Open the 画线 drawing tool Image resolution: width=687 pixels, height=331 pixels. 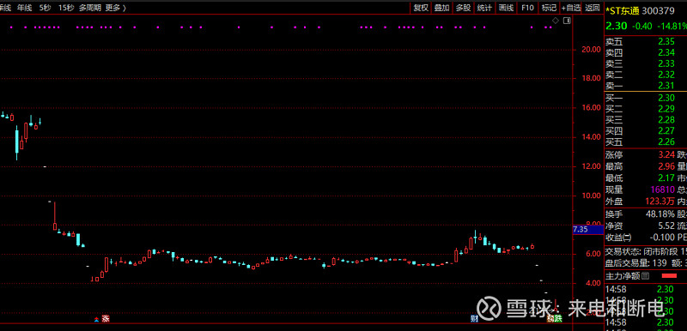pyautogui.click(x=506, y=8)
